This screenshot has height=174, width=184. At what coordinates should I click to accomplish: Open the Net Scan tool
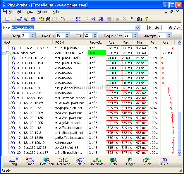[63, 161]
